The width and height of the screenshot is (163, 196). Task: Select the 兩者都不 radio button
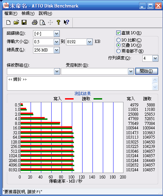coord(118,51)
